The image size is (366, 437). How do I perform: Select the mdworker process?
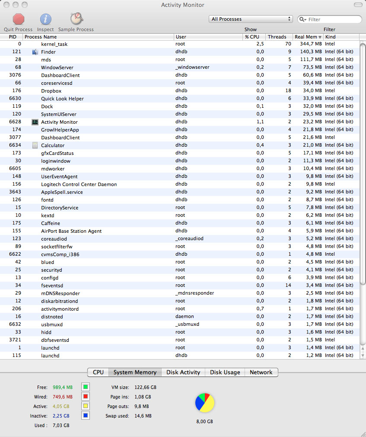pos(179,169)
